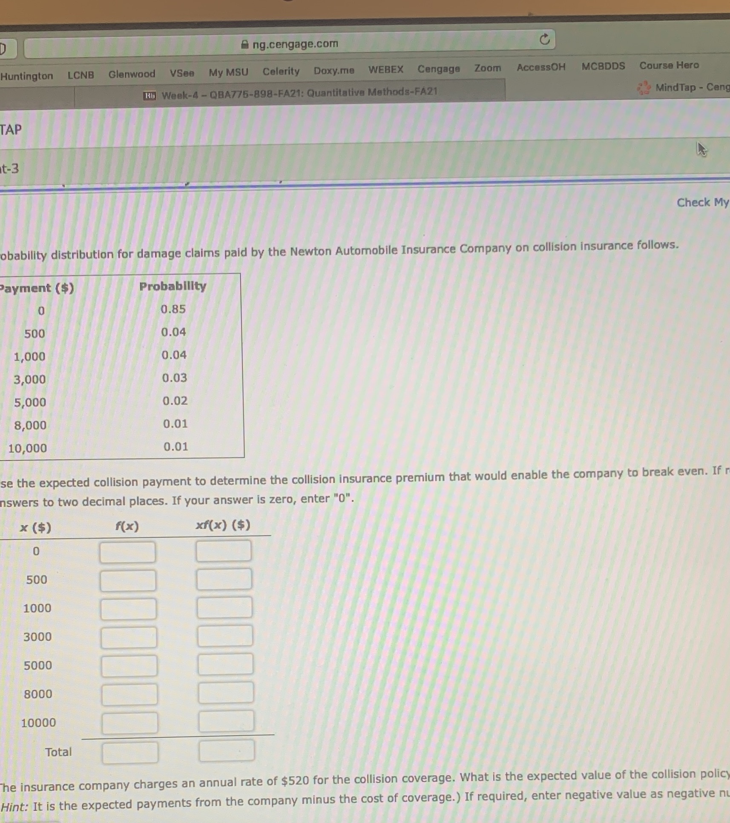Open the Zoom bookmark
Viewport: 730px width, 823px height.
(488, 68)
